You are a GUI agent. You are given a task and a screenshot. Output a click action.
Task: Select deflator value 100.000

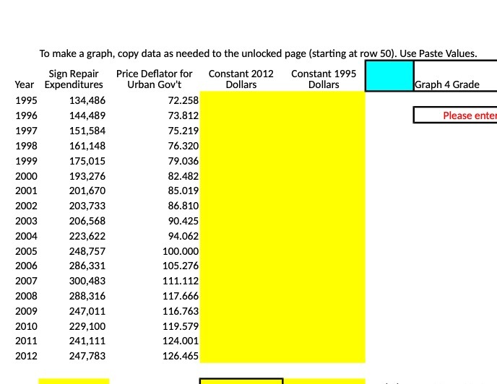coord(181,252)
